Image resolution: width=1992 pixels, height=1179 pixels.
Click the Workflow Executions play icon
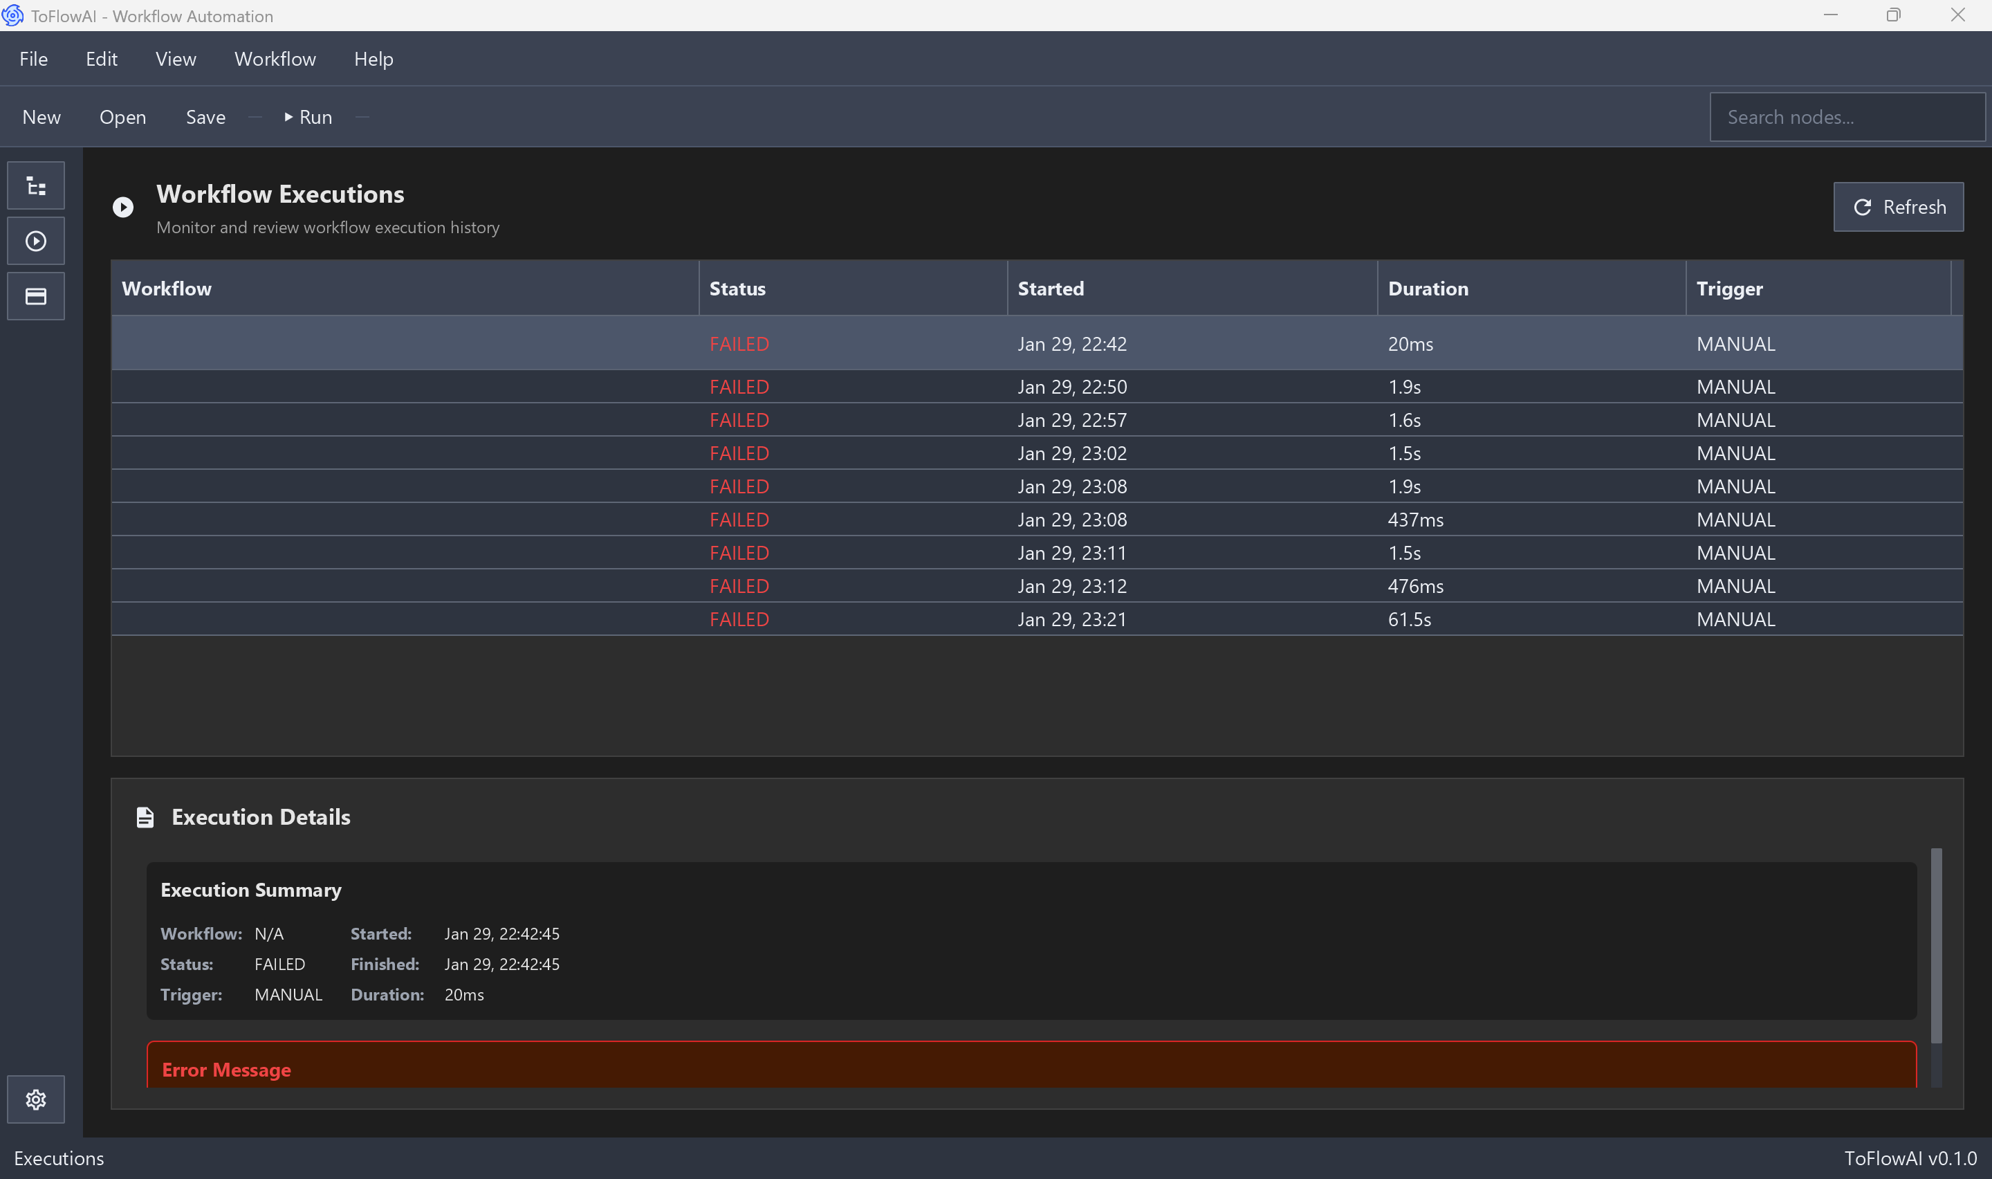coord(123,208)
